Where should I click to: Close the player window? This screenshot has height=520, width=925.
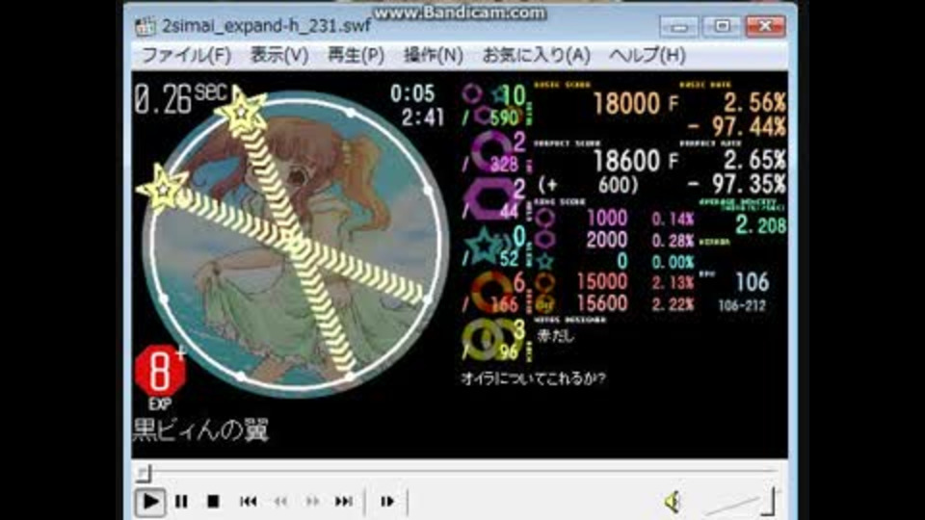(x=765, y=27)
